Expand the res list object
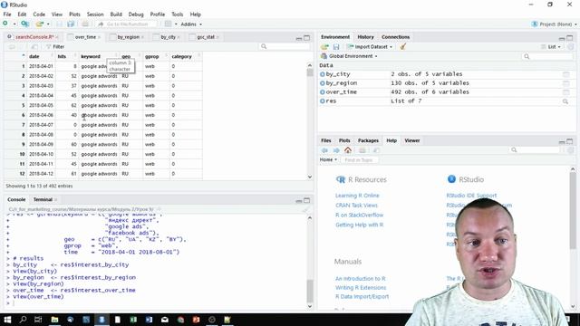This screenshot has height=326, width=580. (323, 101)
